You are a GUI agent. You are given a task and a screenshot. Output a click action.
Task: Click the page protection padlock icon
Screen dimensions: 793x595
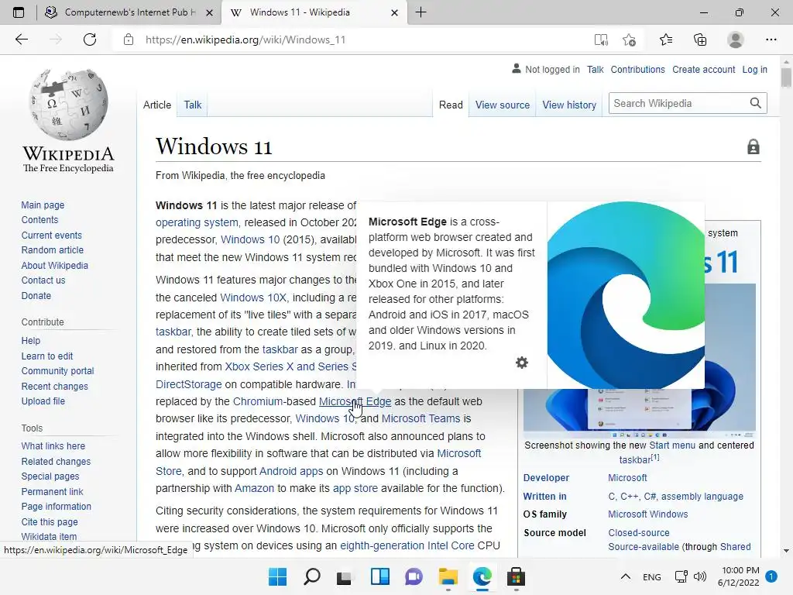(753, 146)
